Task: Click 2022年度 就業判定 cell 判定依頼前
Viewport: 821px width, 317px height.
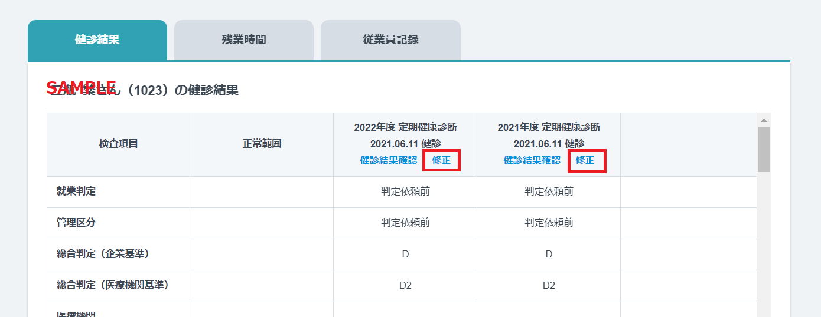Action: point(405,191)
